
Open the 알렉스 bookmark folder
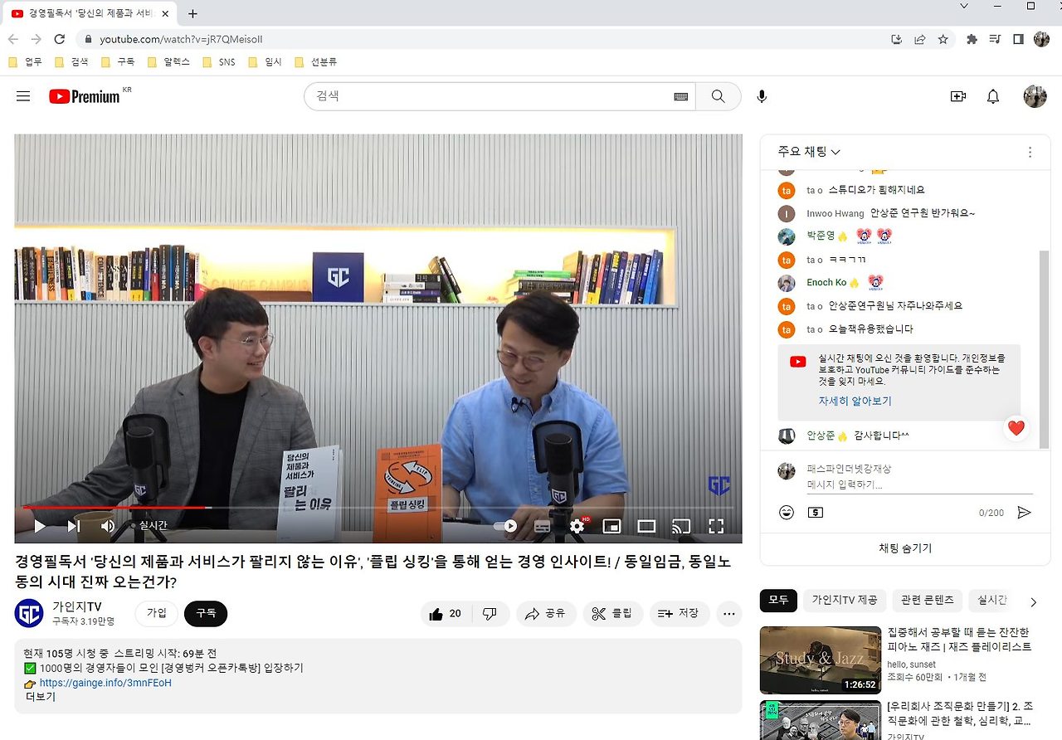tap(168, 61)
